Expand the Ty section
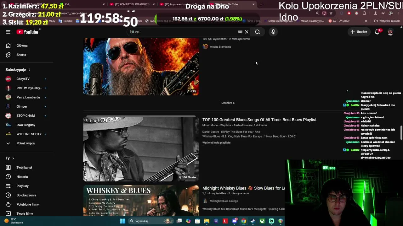This screenshot has width=403, height=226. [10, 158]
